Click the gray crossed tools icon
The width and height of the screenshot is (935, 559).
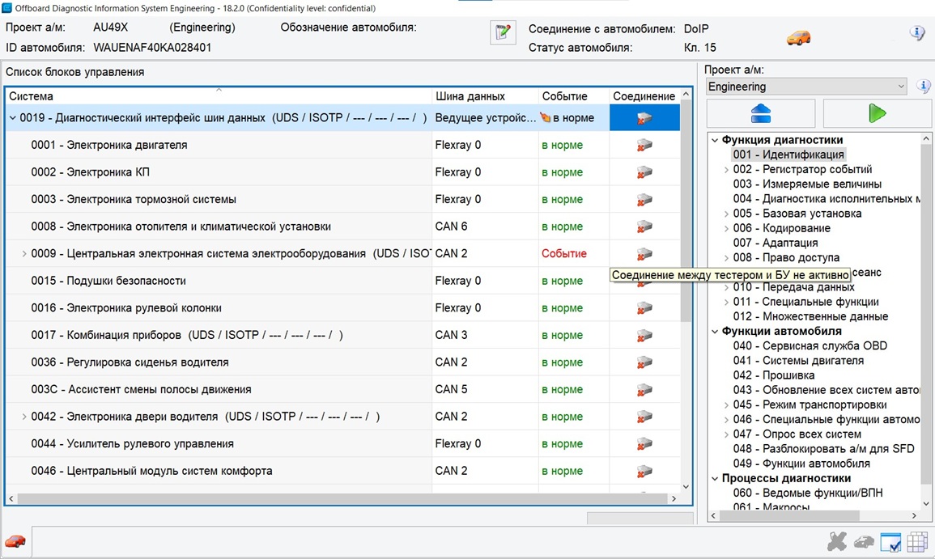(x=837, y=542)
